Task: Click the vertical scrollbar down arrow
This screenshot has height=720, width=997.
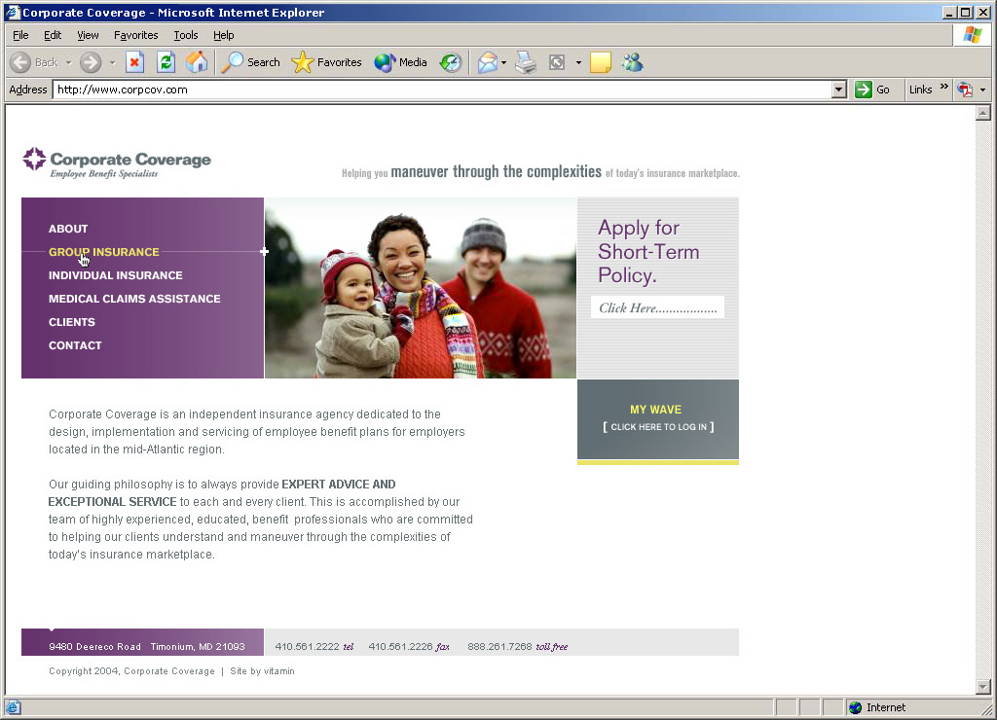Action: tap(982, 687)
